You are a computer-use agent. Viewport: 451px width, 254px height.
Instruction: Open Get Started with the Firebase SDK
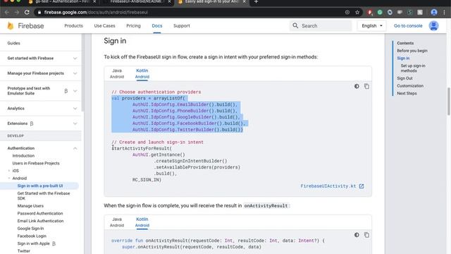click(44, 196)
